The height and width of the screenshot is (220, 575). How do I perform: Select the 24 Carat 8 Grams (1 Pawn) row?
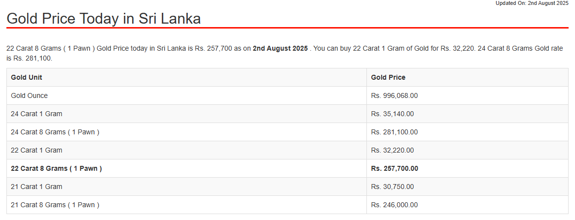point(287,132)
